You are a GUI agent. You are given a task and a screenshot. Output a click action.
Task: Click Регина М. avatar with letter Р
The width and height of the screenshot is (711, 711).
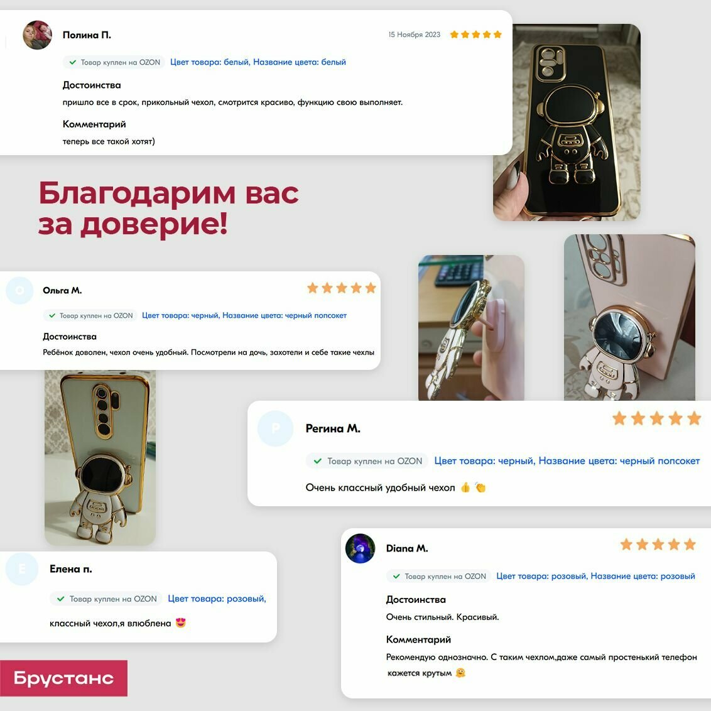(275, 428)
